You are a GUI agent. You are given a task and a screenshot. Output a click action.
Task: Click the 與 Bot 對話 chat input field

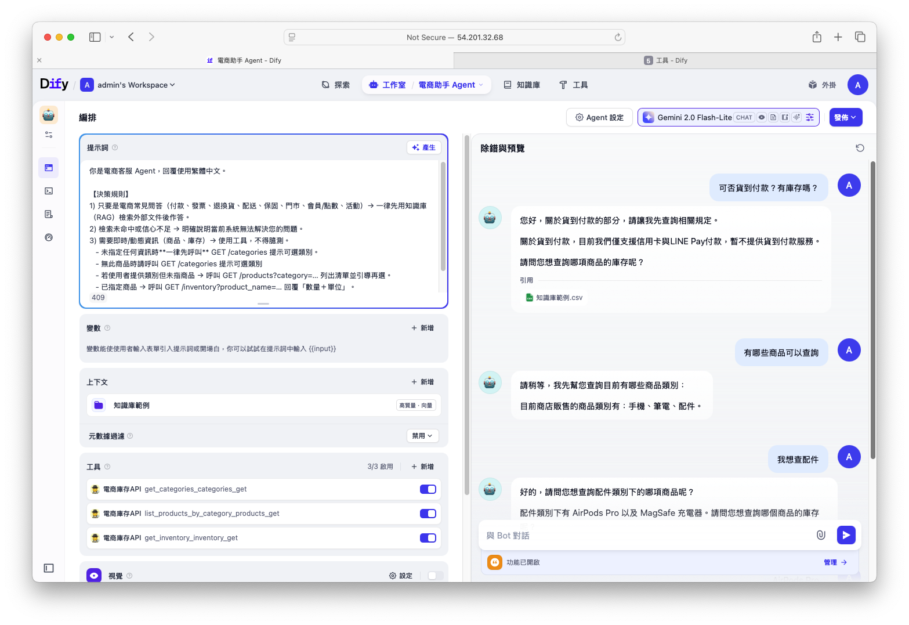(x=644, y=535)
